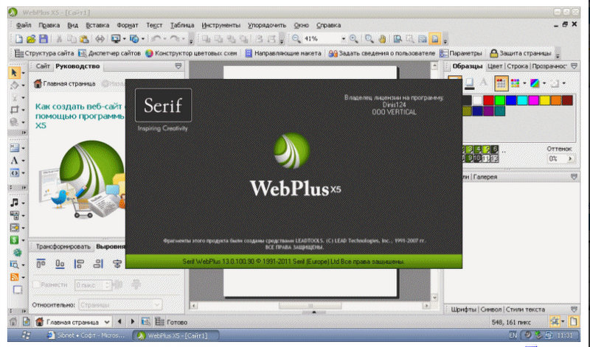Select the Pan hand tool
Viewport: 590px width, 347px height.
tap(382, 39)
